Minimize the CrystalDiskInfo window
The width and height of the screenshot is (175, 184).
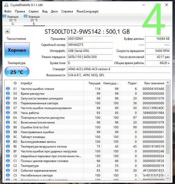pyautogui.click(x=144, y=5)
